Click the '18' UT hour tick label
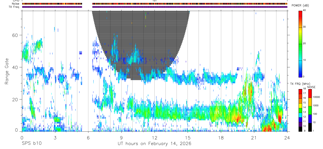This screenshot has height=149, width=323. 221,138
